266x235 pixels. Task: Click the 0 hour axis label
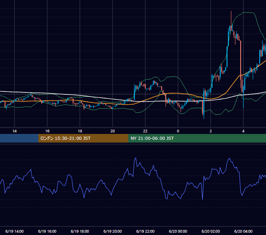(x=178, y=131)
